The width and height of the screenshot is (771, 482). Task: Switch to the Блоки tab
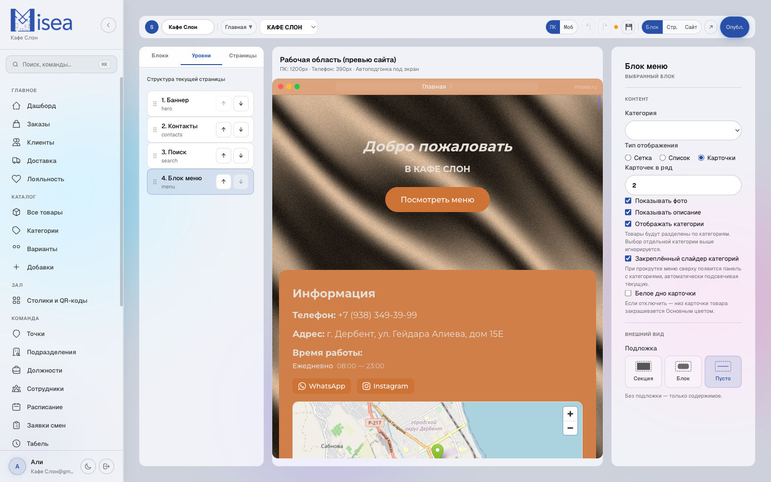pyautogui.click(x=160, y=56)
